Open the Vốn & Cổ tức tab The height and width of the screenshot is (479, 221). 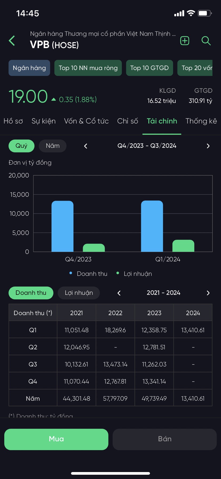point(86,121)
